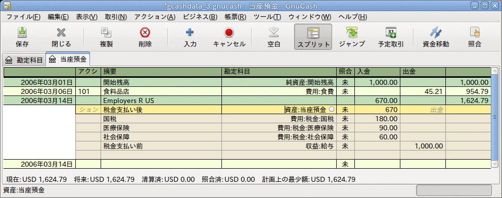Click the 閉じる (Close) toolbar icon
Viewport: 502px width, 198px height.
(x=61, y=32)
